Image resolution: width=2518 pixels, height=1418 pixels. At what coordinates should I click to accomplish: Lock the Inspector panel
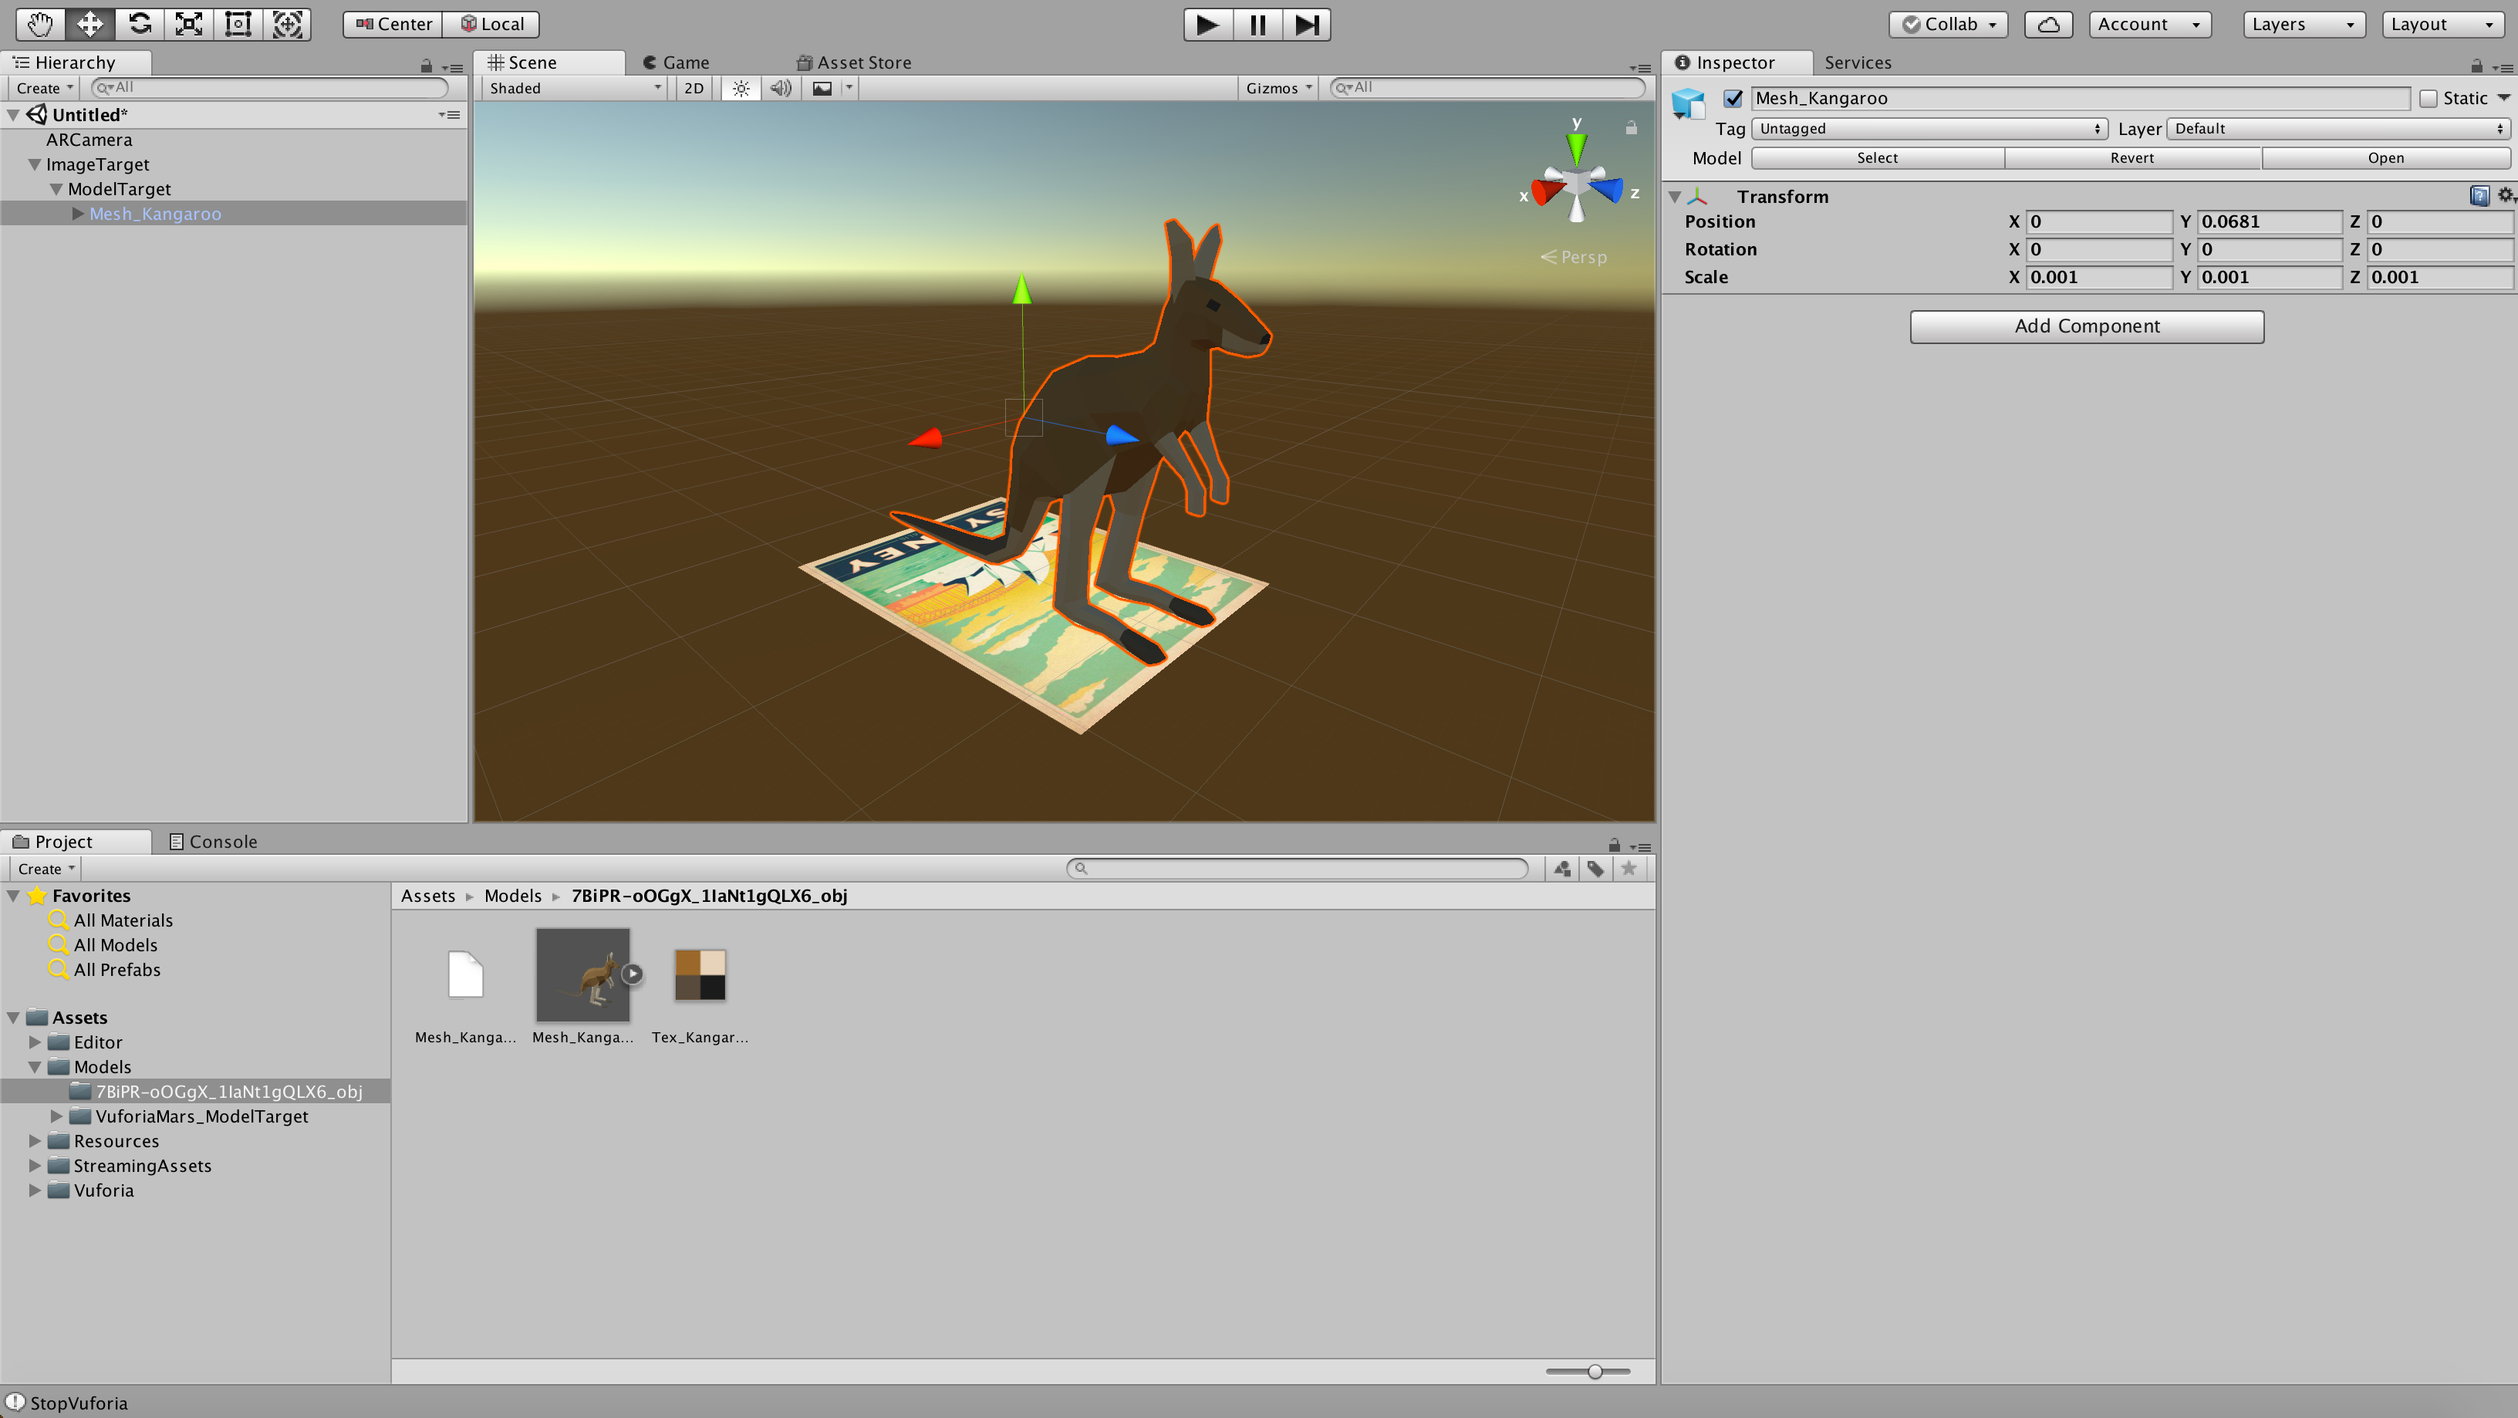2476,66
